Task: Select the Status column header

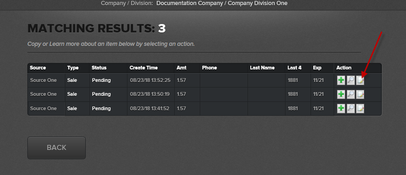Action: coord(99,68)
